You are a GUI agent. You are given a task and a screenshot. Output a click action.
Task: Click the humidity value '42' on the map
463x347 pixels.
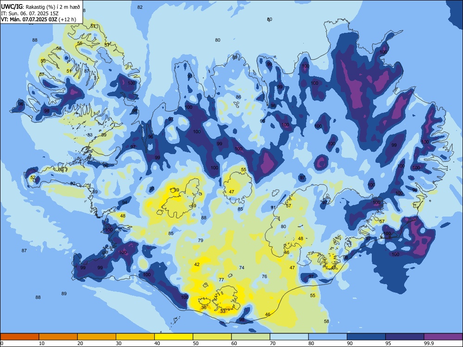pos(197,264)
